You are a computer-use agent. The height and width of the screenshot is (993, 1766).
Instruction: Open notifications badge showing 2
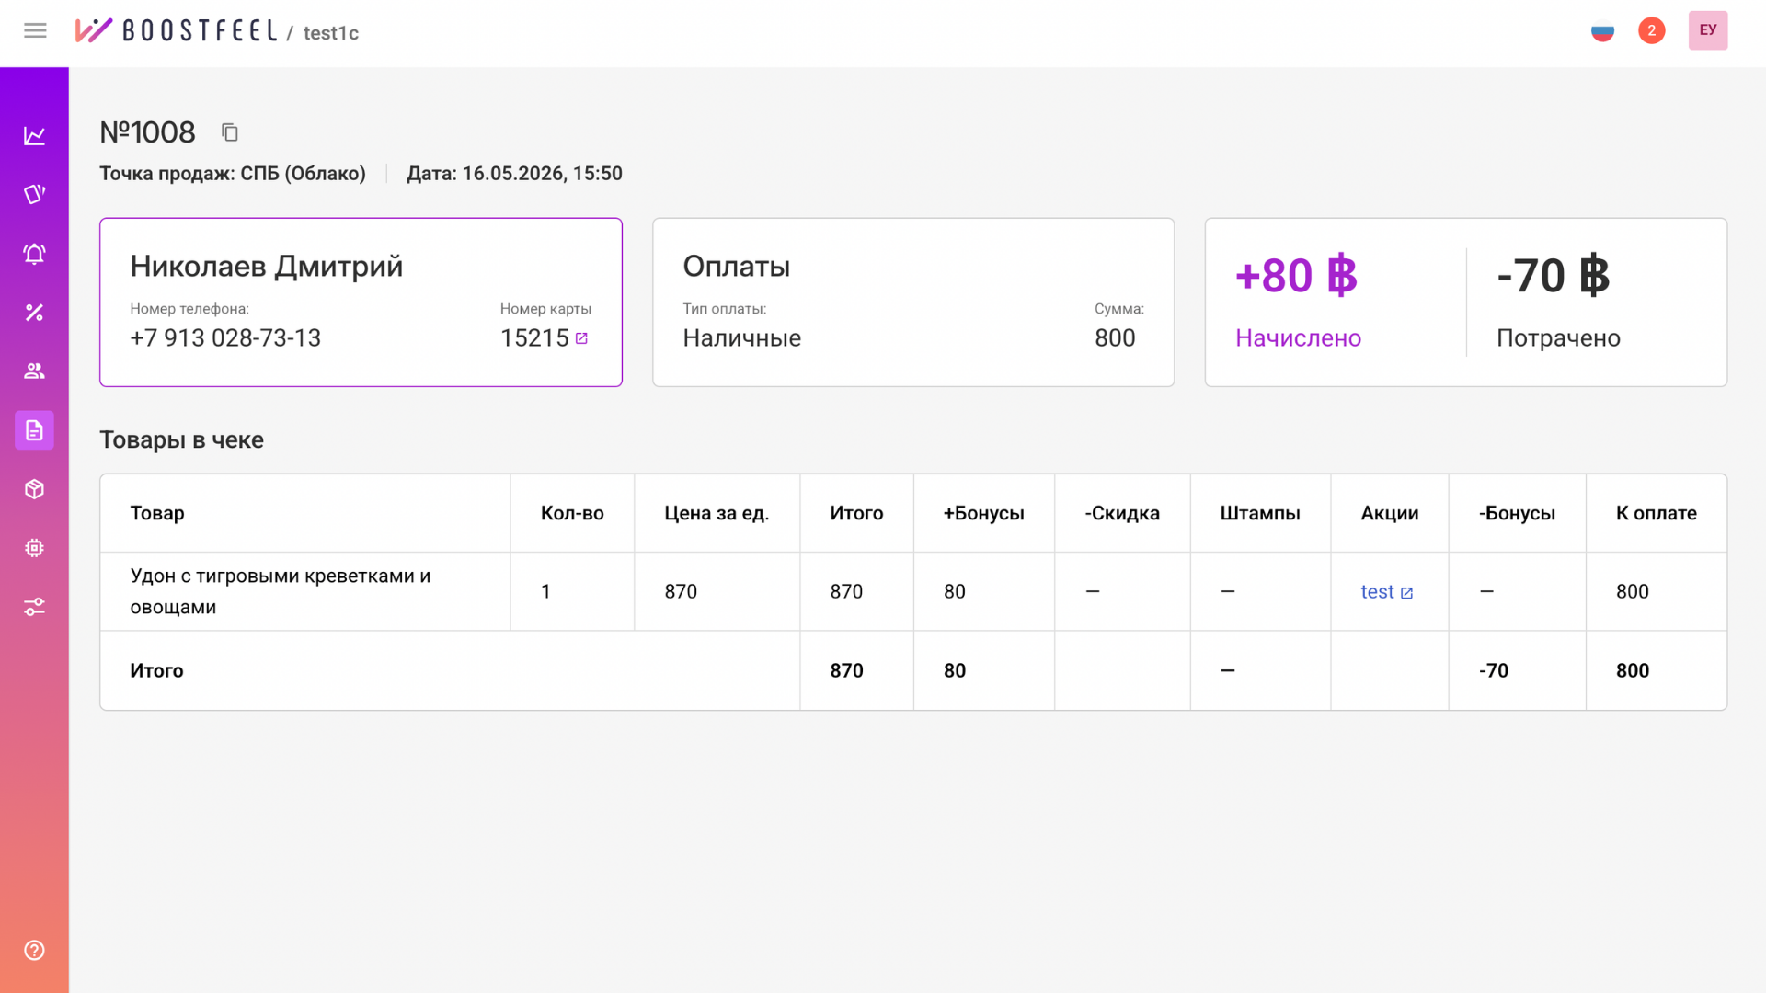1651,30
